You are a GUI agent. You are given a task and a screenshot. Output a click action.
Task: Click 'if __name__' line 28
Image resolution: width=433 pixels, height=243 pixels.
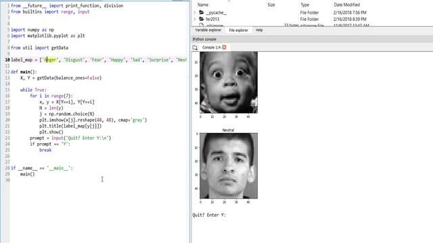[x=42, y=168]
